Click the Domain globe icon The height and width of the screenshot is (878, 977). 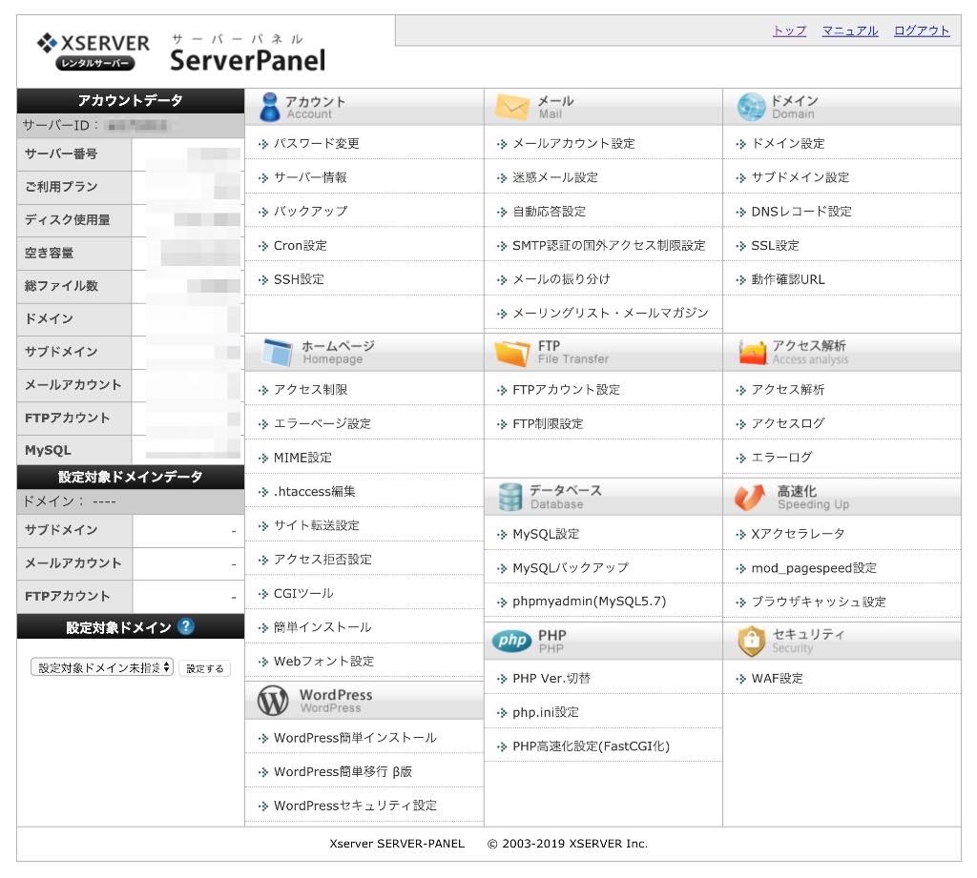751,107
